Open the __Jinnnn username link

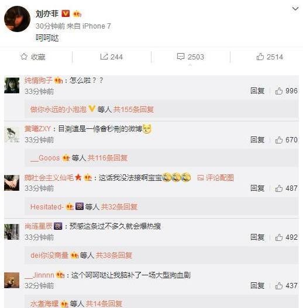point(39,275)
